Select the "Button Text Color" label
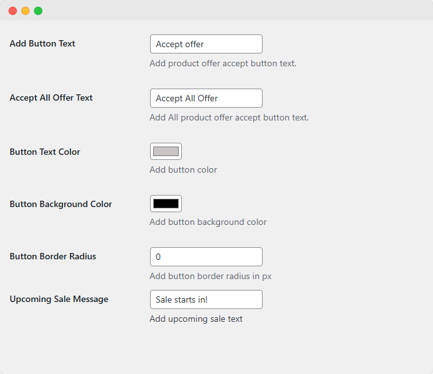The width and height of the screenshot is (433, 374). [45, 152]
